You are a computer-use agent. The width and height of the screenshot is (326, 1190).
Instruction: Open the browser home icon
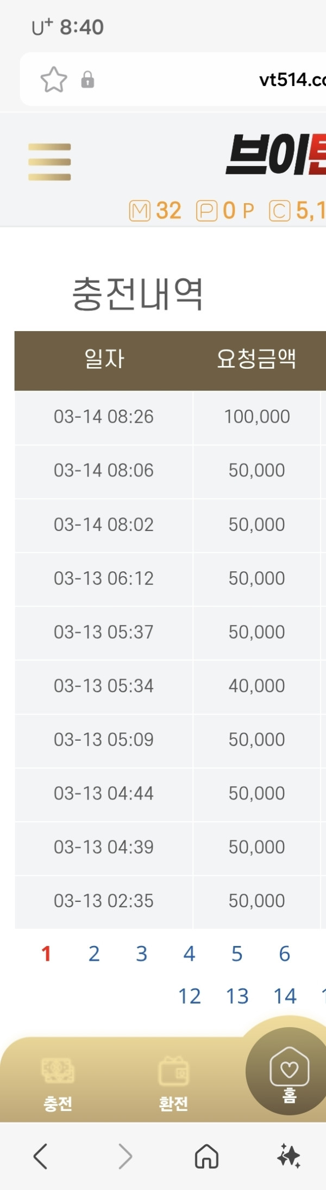(x=206, y=1156)
